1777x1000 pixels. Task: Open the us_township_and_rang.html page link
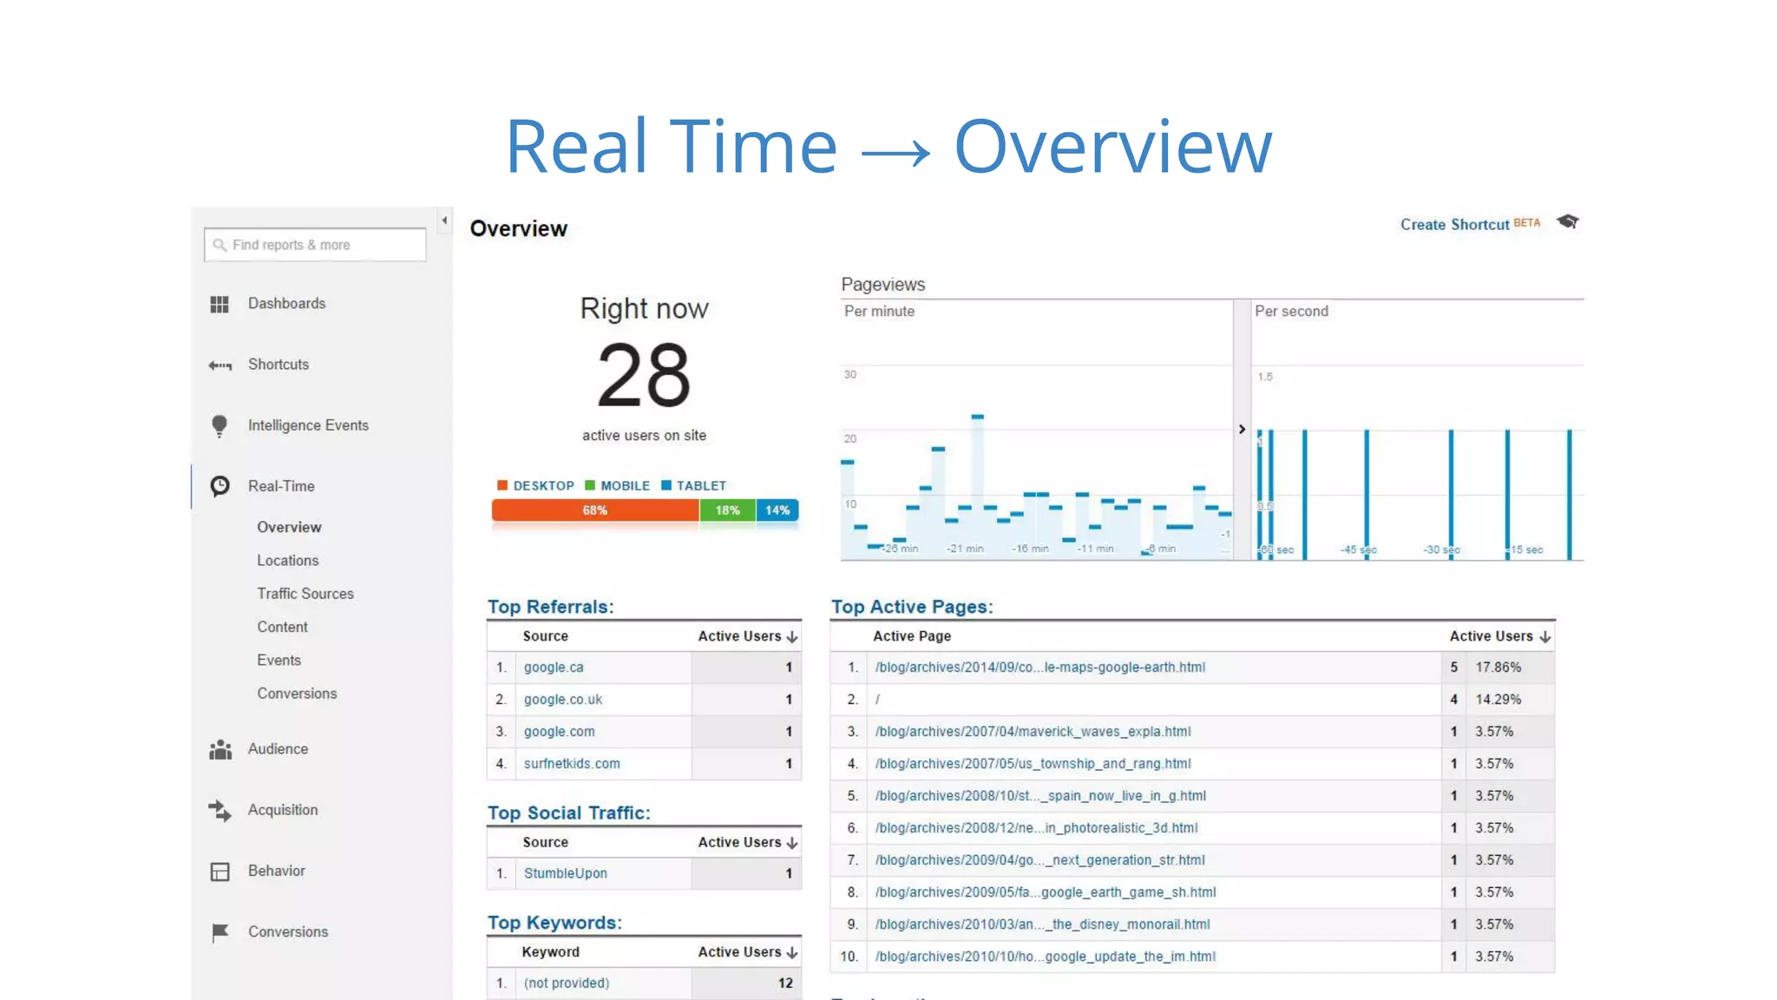1033,764
